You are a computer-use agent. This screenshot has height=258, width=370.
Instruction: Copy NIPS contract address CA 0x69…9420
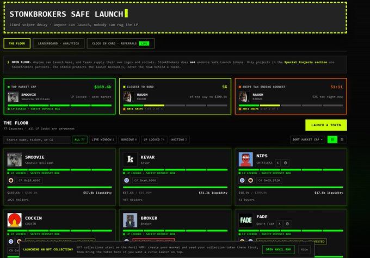coord(269,181)
